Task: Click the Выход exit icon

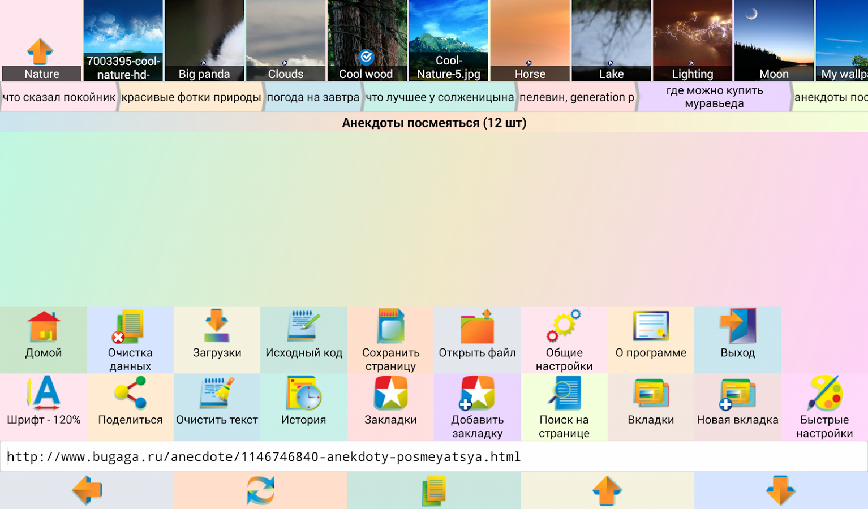Action: (x=738, y=339)
